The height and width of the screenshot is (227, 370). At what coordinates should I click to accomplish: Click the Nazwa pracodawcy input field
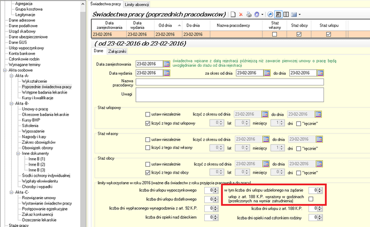click(x=229, y=82)
